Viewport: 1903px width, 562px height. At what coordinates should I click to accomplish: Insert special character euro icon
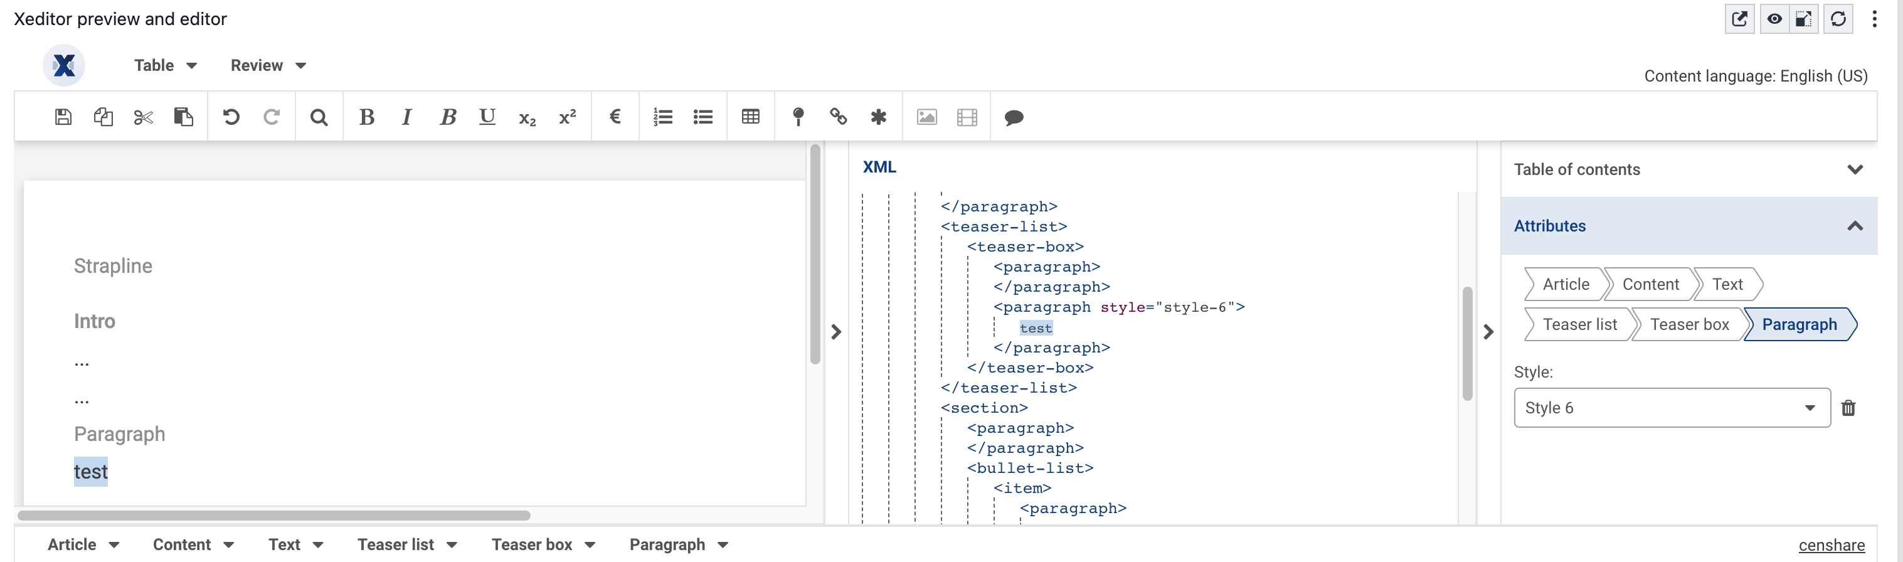pos(615,117)
